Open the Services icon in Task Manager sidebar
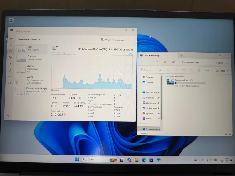This screenshot has width=235, height=176. (9, 83)
